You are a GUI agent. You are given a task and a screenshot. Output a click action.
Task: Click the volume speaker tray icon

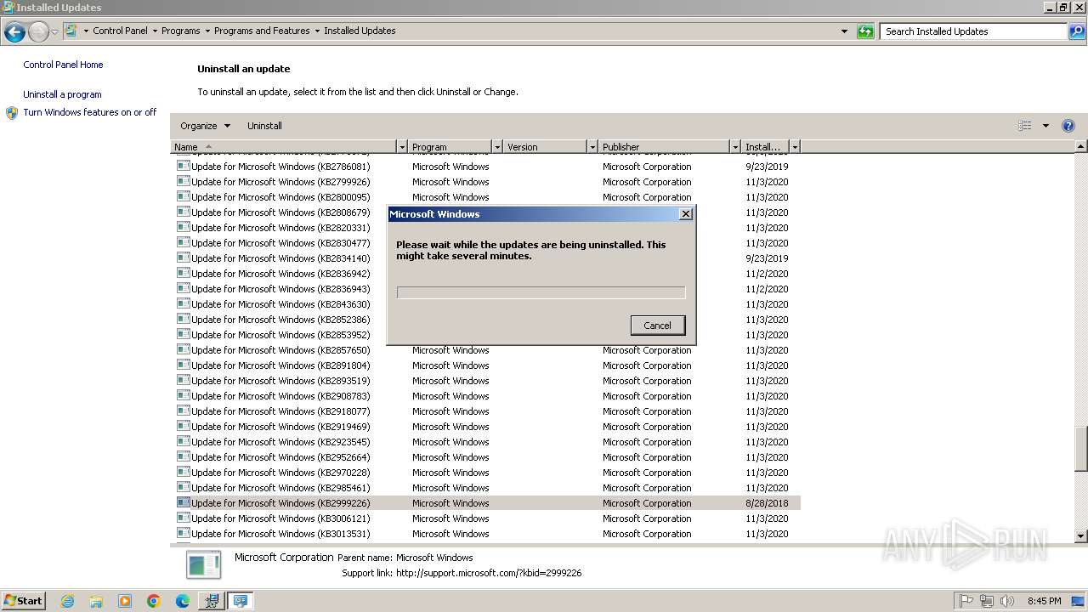(x=1007, y=601)
